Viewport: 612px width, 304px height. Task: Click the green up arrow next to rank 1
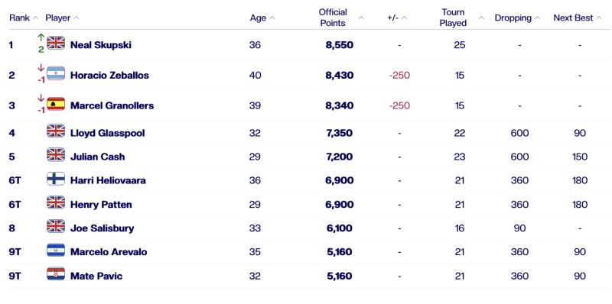click(x=41, y=37)
